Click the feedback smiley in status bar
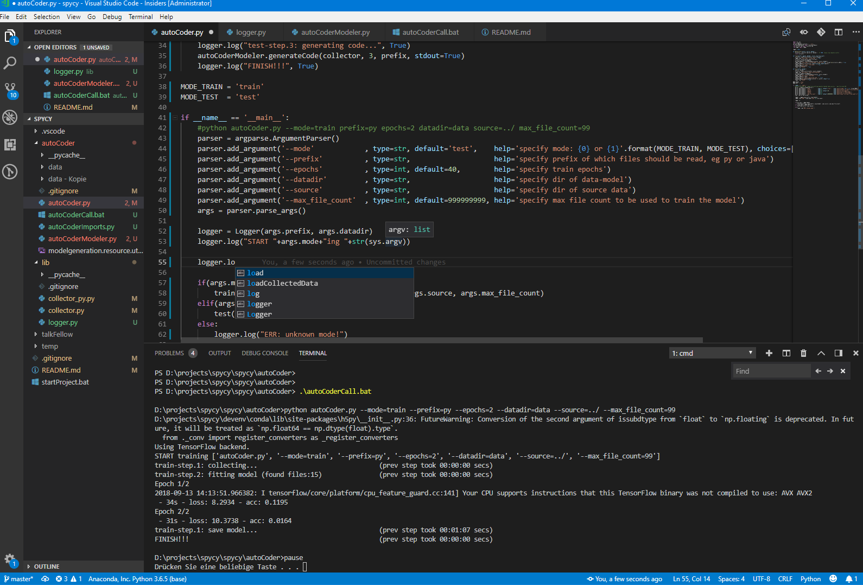 point(833,579)
